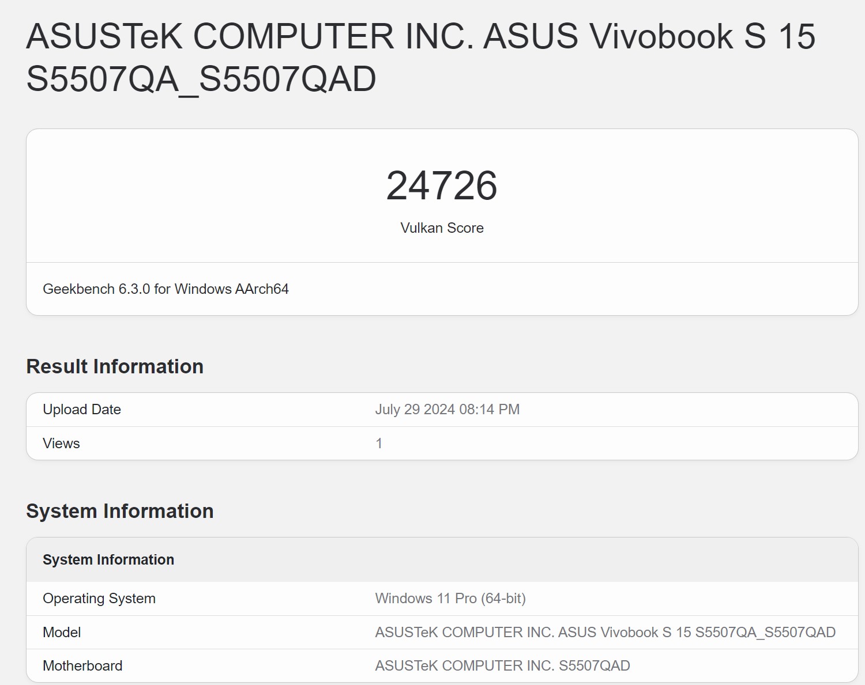Viewport: 865px width, 685px height.
Task: Click the Motherboard label
Action: click(82, 666)
